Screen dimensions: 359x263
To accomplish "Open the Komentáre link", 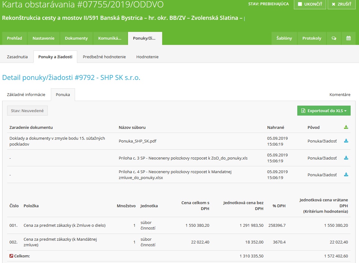I will (x=340, y=95).
